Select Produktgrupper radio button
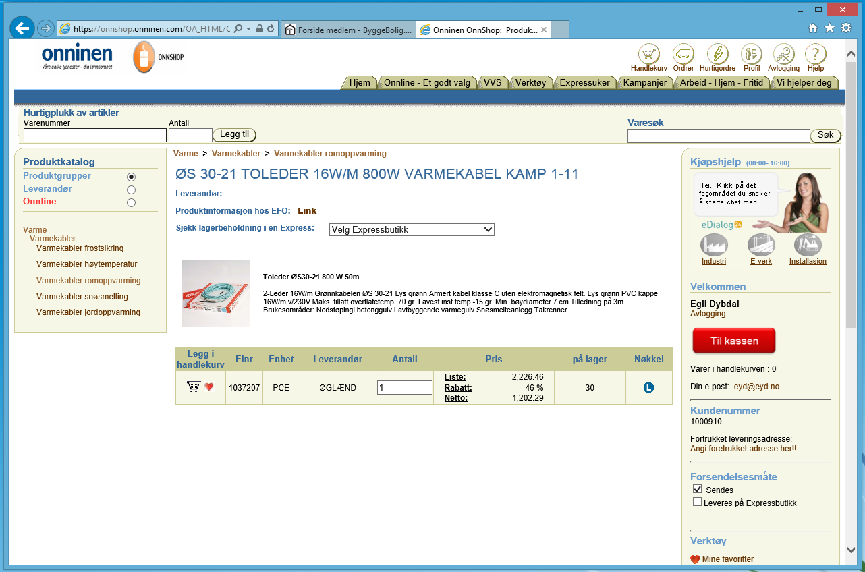This screenshot has width=865, height=572. tap(131, 177)
